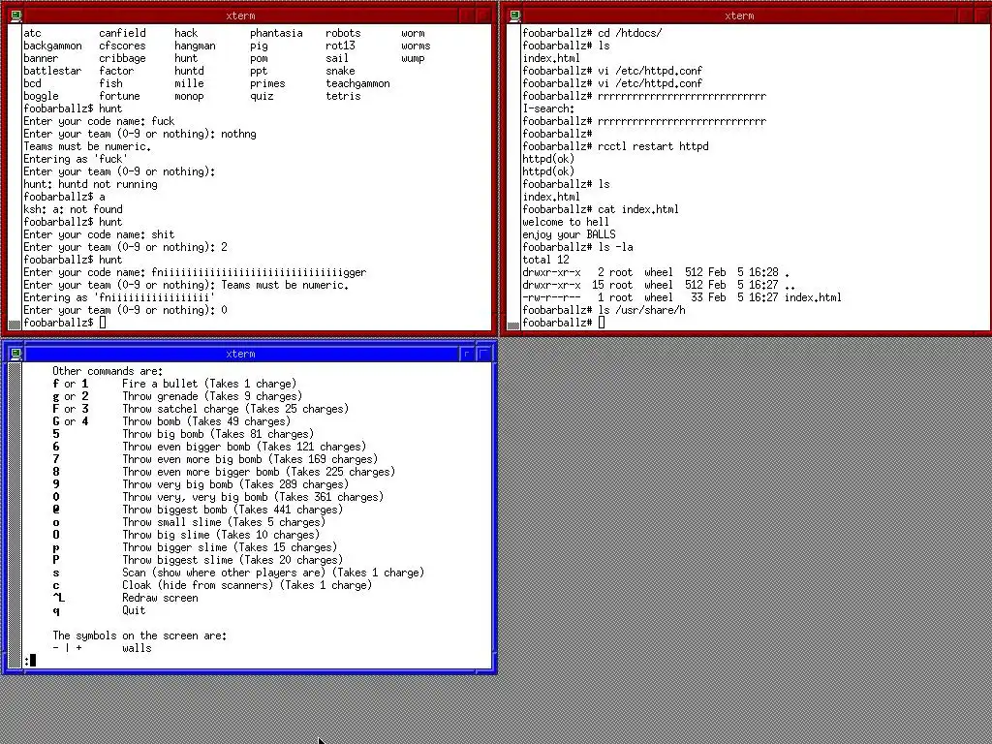Click 'The symbols on the screen are:' line
This screenshot has height=744, width=992.
(x=139, y=635)
